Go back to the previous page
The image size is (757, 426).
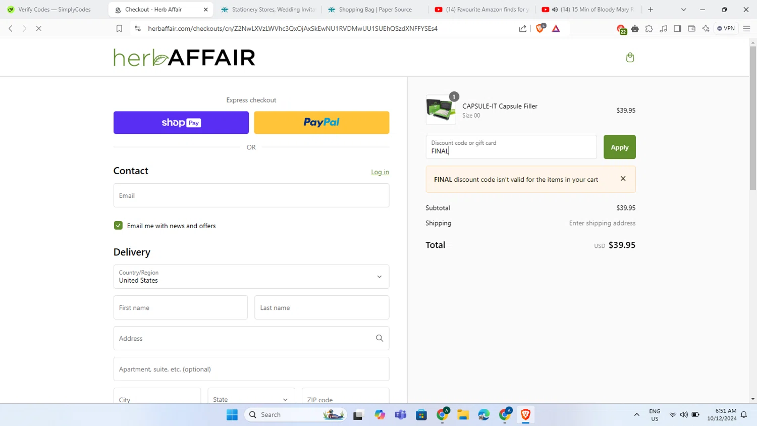point(11,29)
